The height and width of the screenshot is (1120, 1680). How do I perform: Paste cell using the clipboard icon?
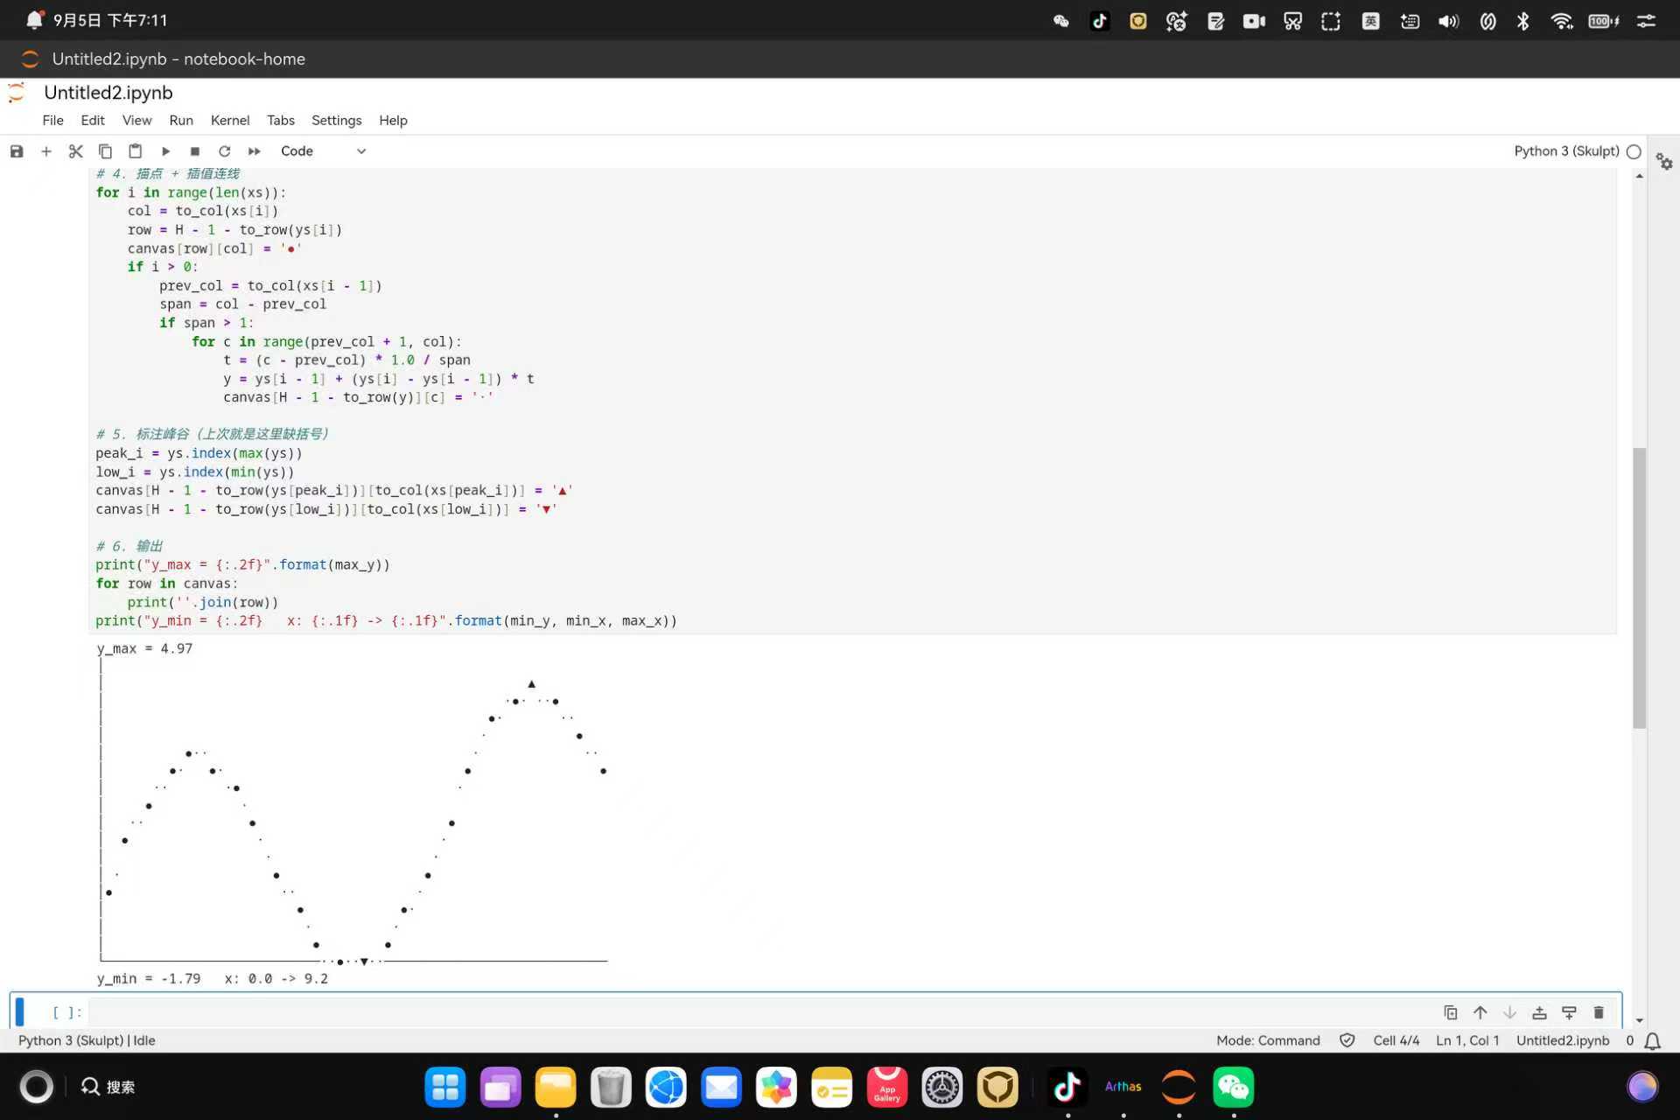(x=135, y=151)
